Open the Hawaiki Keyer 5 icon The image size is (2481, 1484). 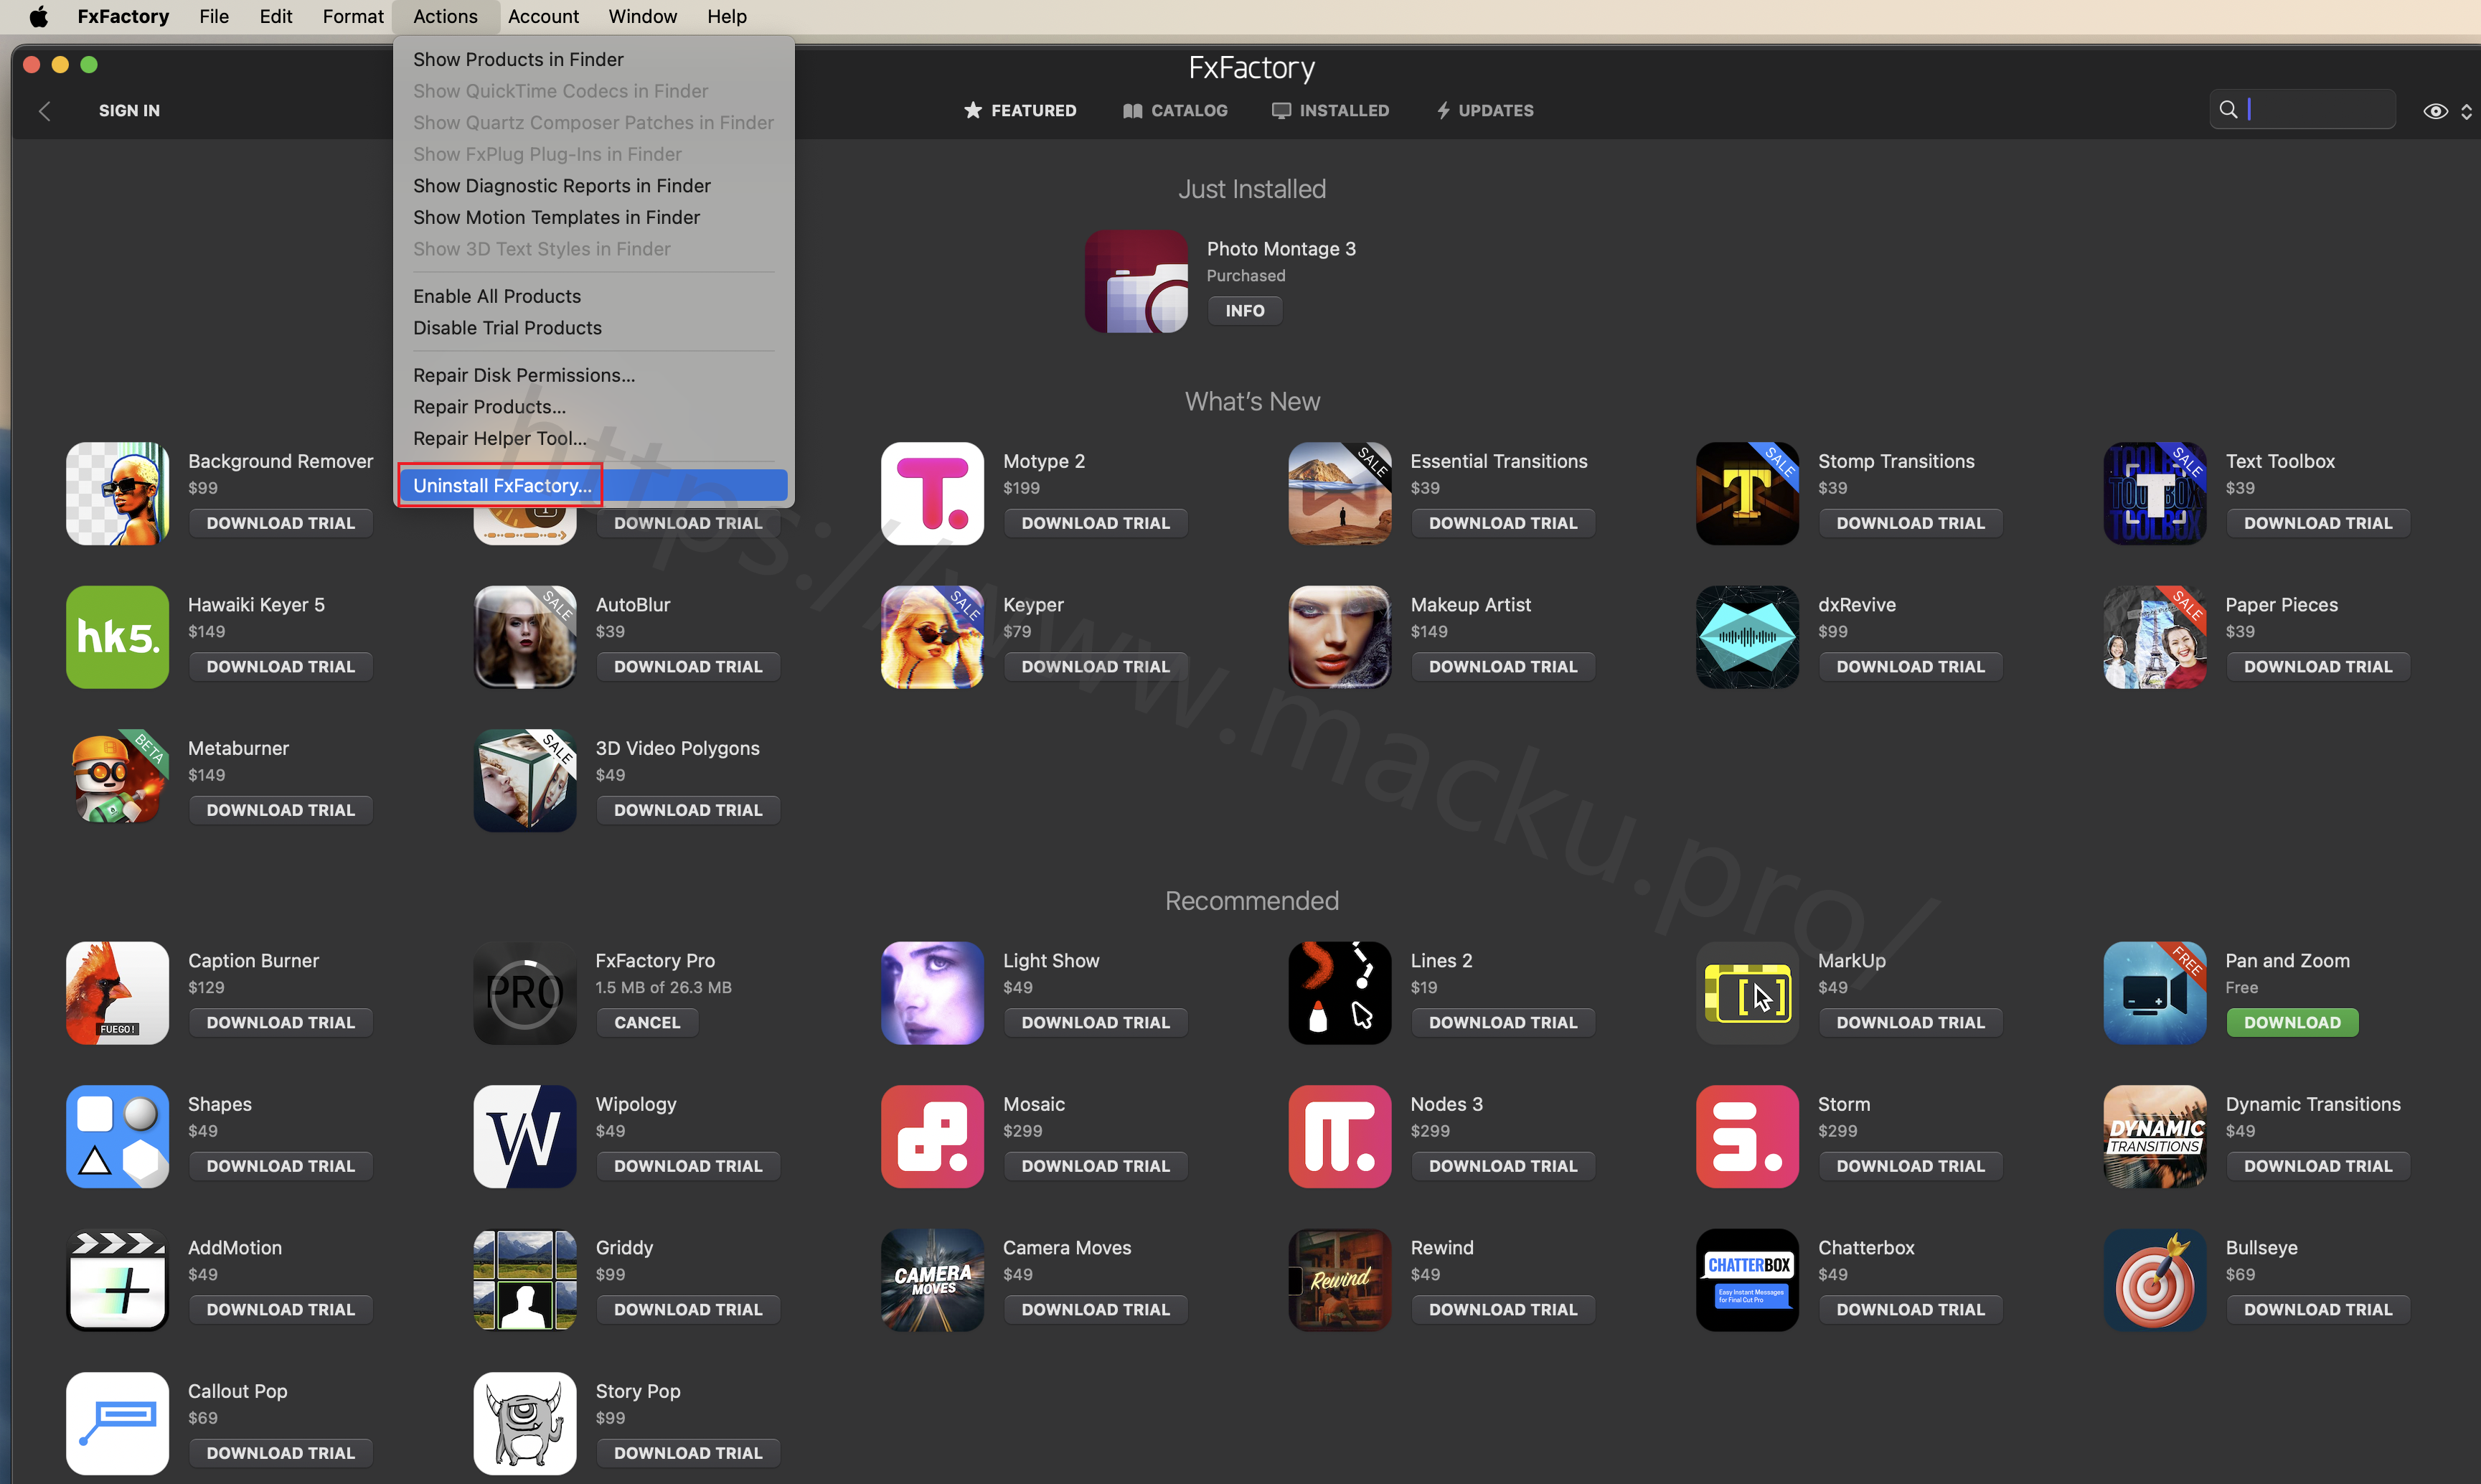click(117, 637)
